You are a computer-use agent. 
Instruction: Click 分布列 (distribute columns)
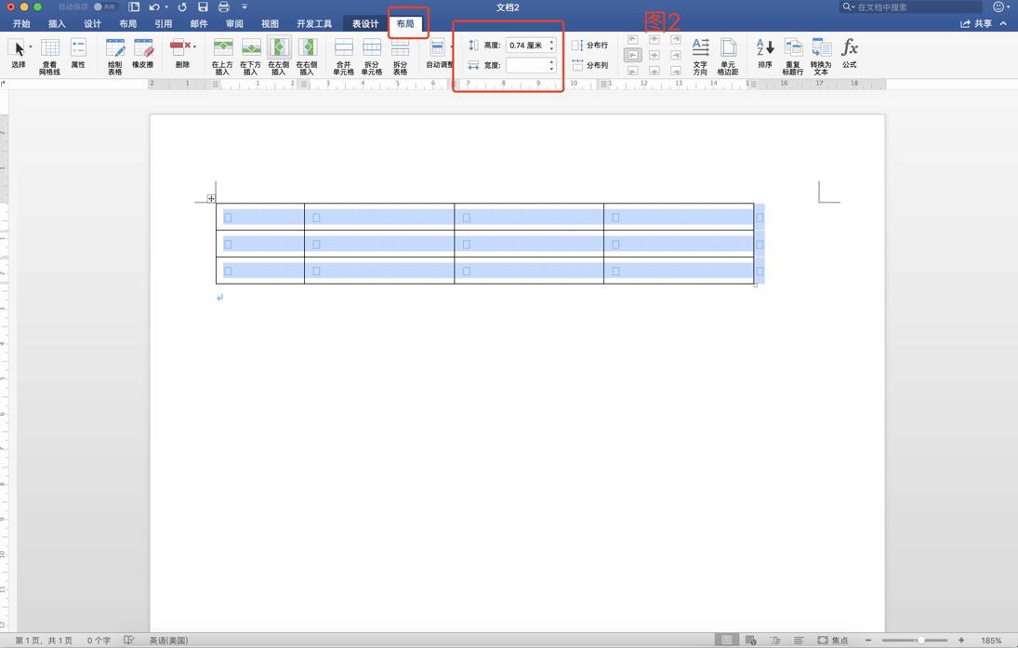pyautogui.click(x=590, y=65)
